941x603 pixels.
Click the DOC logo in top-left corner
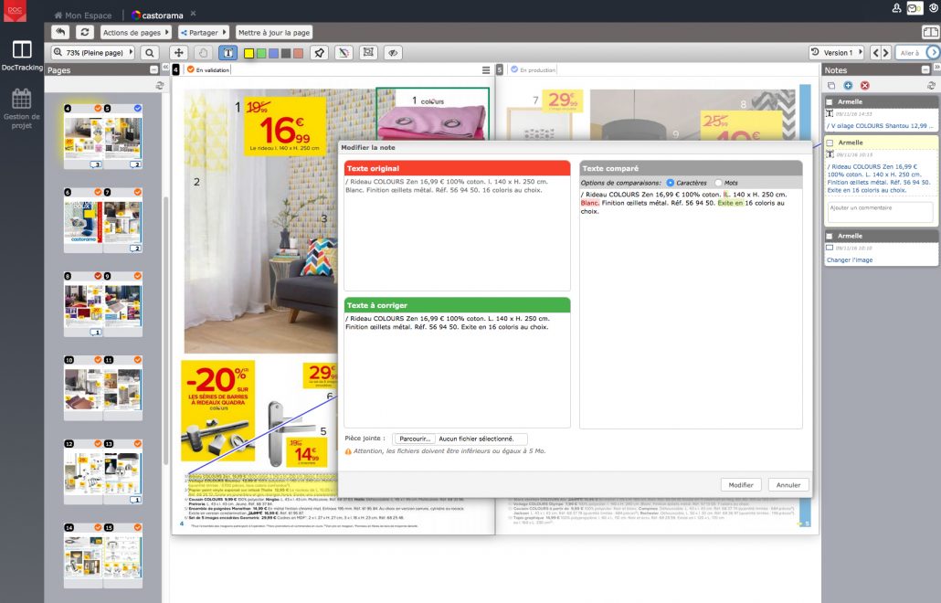(x=15, y=11)
